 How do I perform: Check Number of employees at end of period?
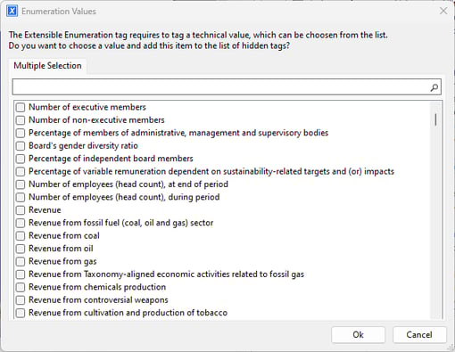21,184
